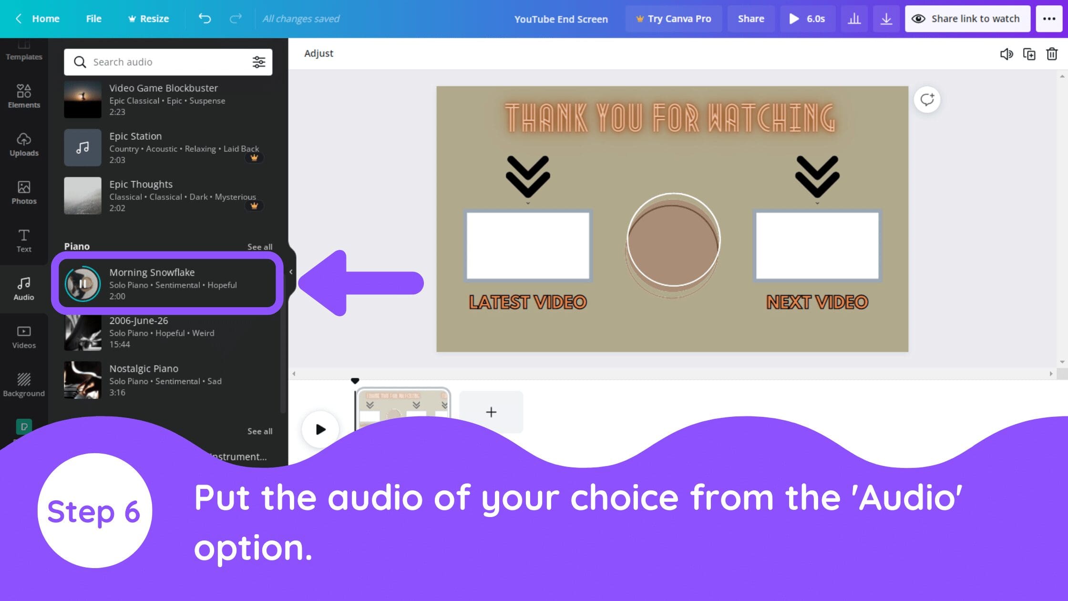
Task: Open the File menu
Action: 94,18
